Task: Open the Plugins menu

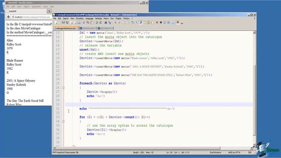Action: point(118,18)
